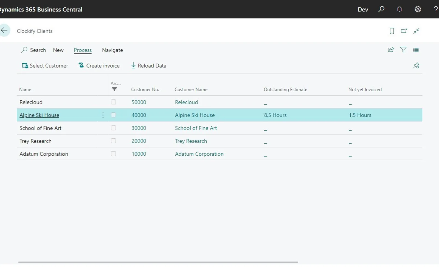The width and height of the screenshot is (439, 274).
Task: Open the Not yet Invoiced column header menu
Action: tap(365, 90)
